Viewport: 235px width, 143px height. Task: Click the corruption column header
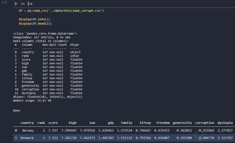pos(205,123)
